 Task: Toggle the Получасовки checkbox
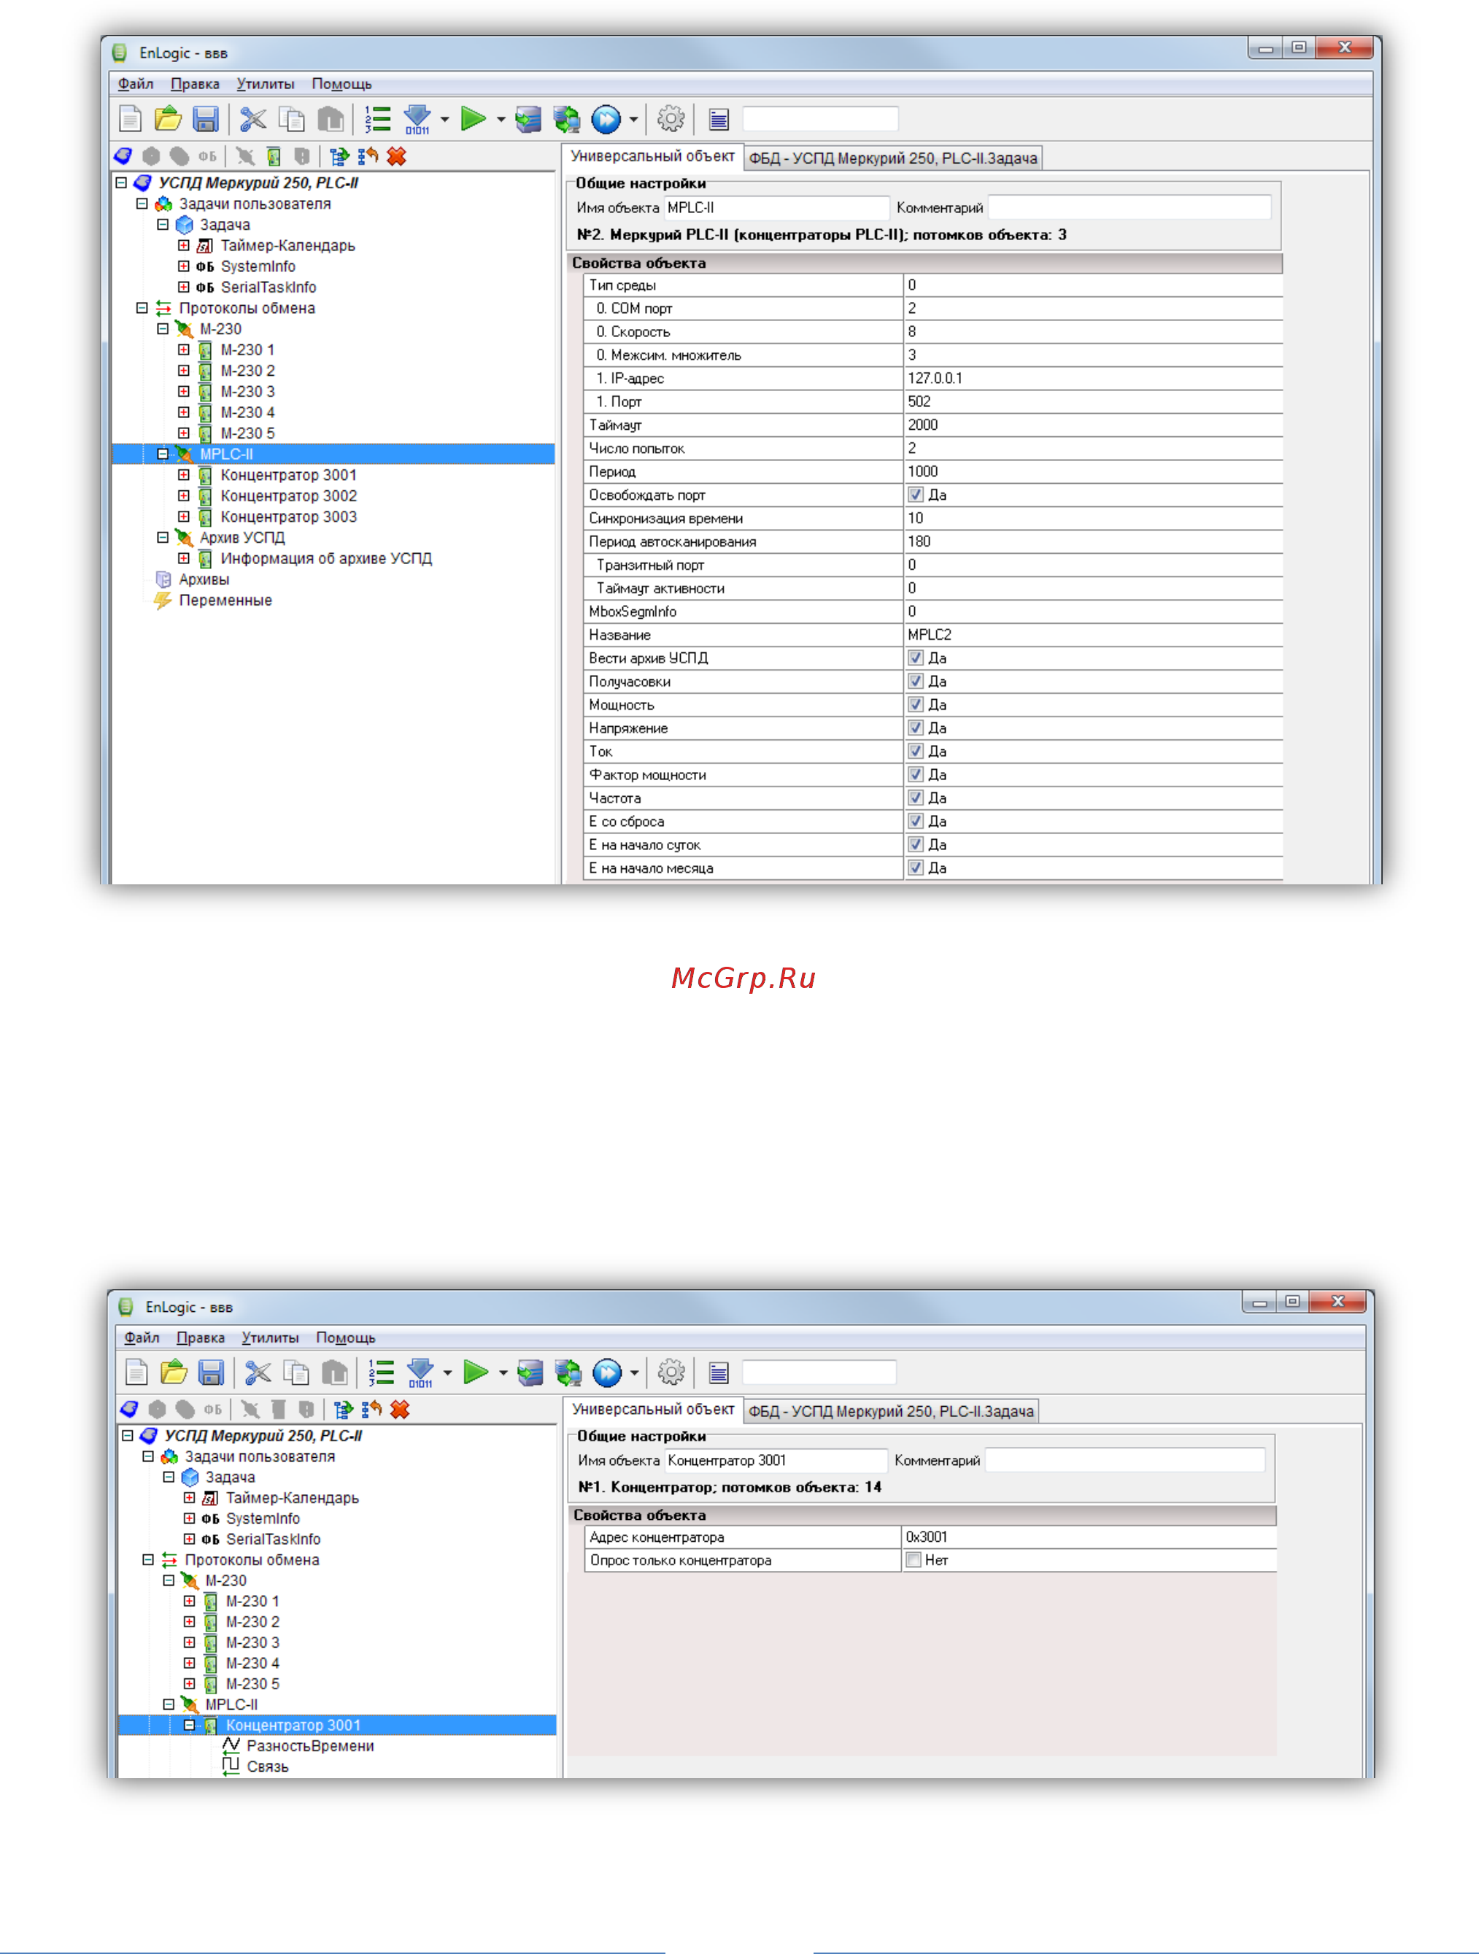(x=915, y=681)
